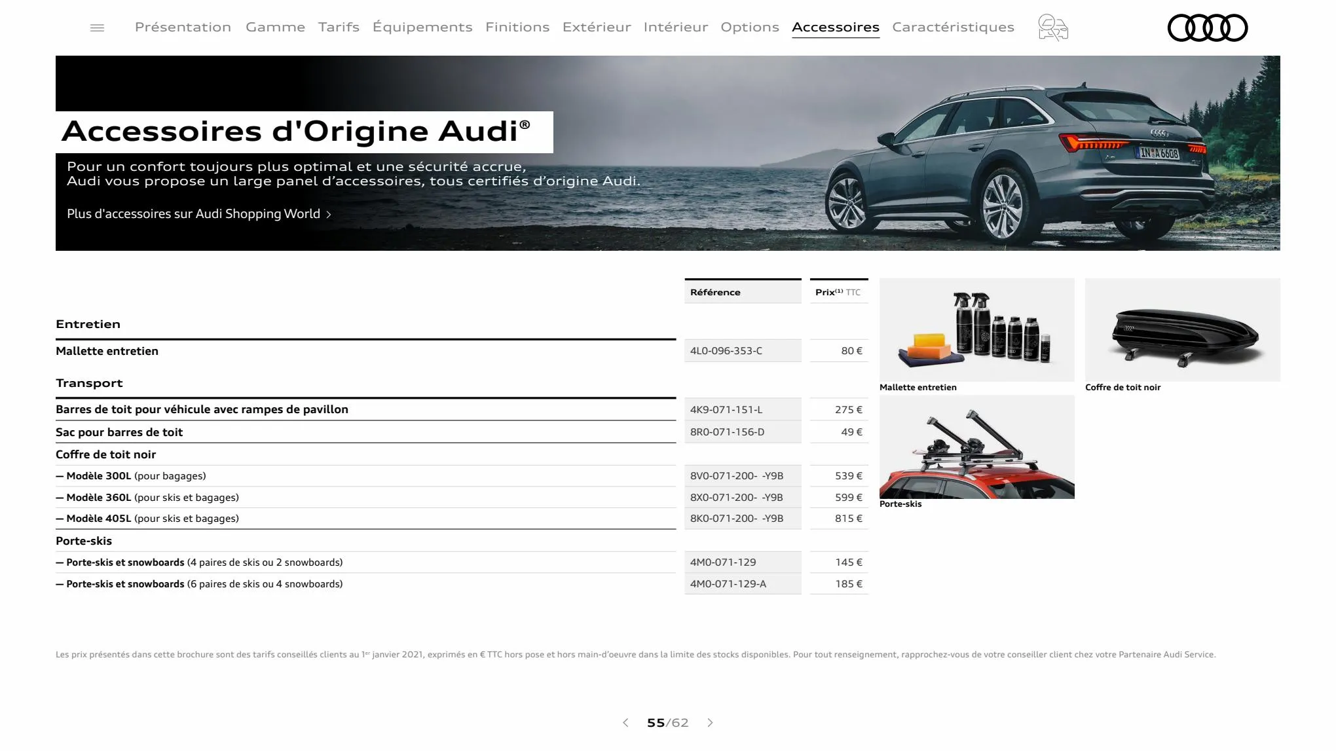The width and height of the screenshot is (1336, 751).
Task: Click the Prix TTC column header
Action: (839, 292)
